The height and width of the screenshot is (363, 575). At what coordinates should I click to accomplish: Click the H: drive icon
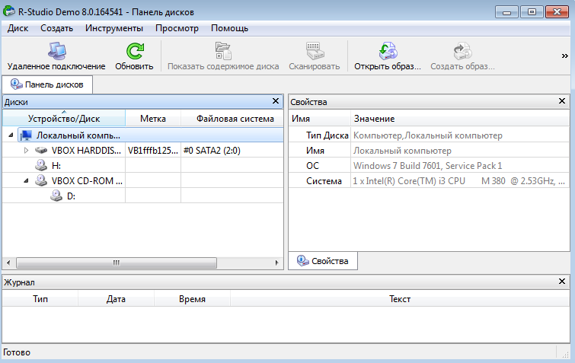(41, 165)
